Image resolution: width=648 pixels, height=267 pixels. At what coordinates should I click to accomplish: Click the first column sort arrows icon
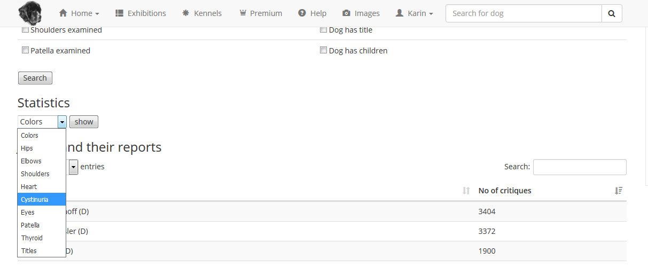[x=466, y=191]
